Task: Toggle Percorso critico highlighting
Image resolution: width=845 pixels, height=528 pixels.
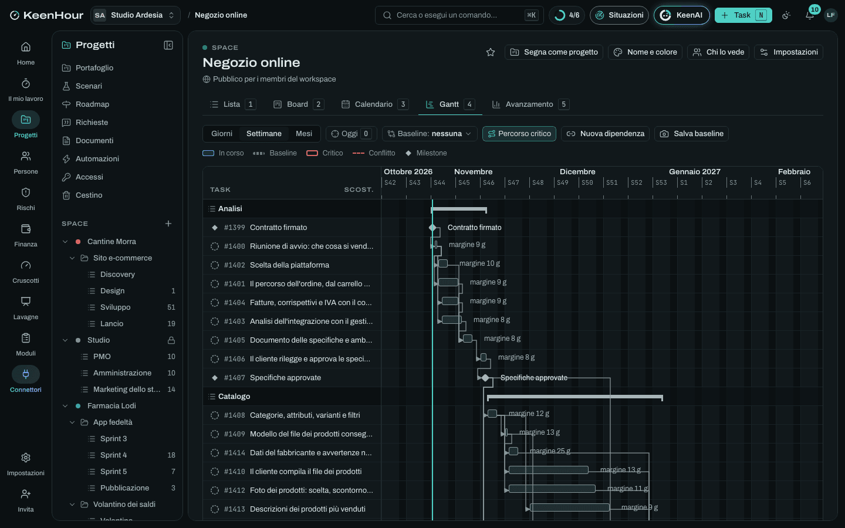Action: pyautogui.click(x=519, y=134)
